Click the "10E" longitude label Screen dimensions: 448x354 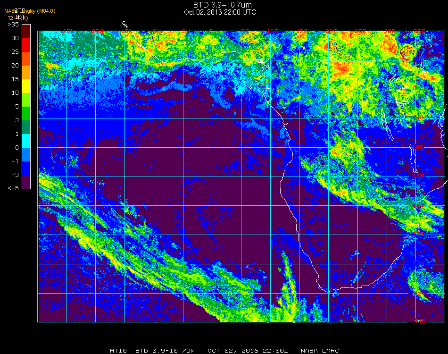tap(273, 31)
